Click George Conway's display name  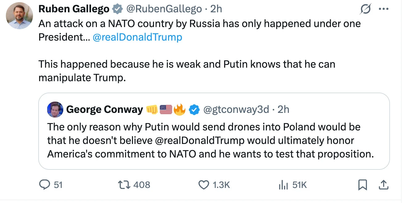[x=105, y=109]
